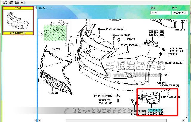
Task: Select part label 52141D(RH)
Action: tap(156, 32)
